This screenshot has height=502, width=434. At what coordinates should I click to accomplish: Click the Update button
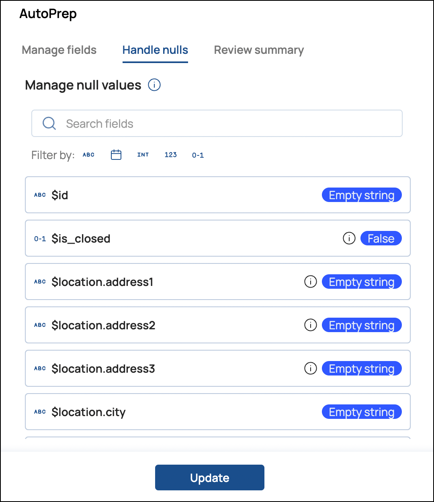209,478
